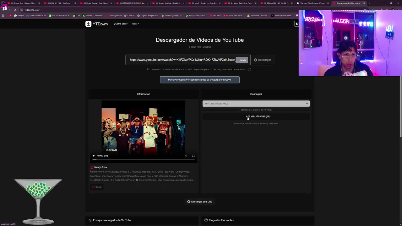Open the Kick bookmark
This screenshot has width=402, height=226.
tap(77, 16)
